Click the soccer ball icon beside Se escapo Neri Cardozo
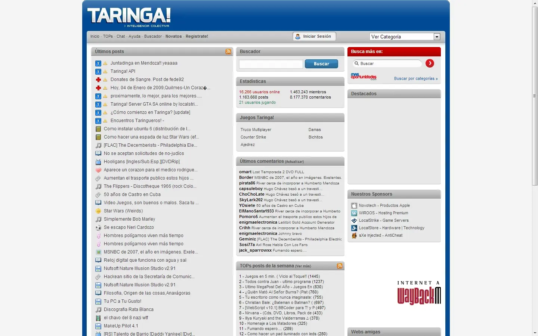The height and width of the screenshot is (336, 538). pyautogui.click(x=98, y=227)
